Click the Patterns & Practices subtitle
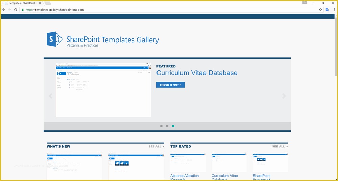The width and height of the screenshot is (338, 181). (x=82, y=45)
